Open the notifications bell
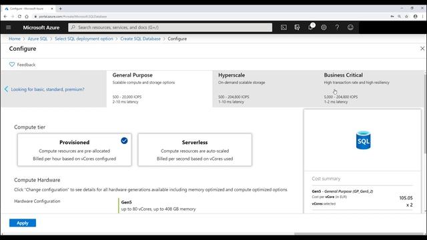Viewport: 427px width, 240px height. pyautogui.click(x=310, y=27)
